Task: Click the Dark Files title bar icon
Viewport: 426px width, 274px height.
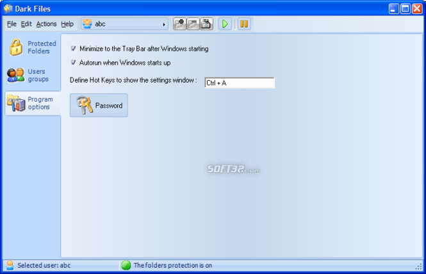Action: [8, 9]
